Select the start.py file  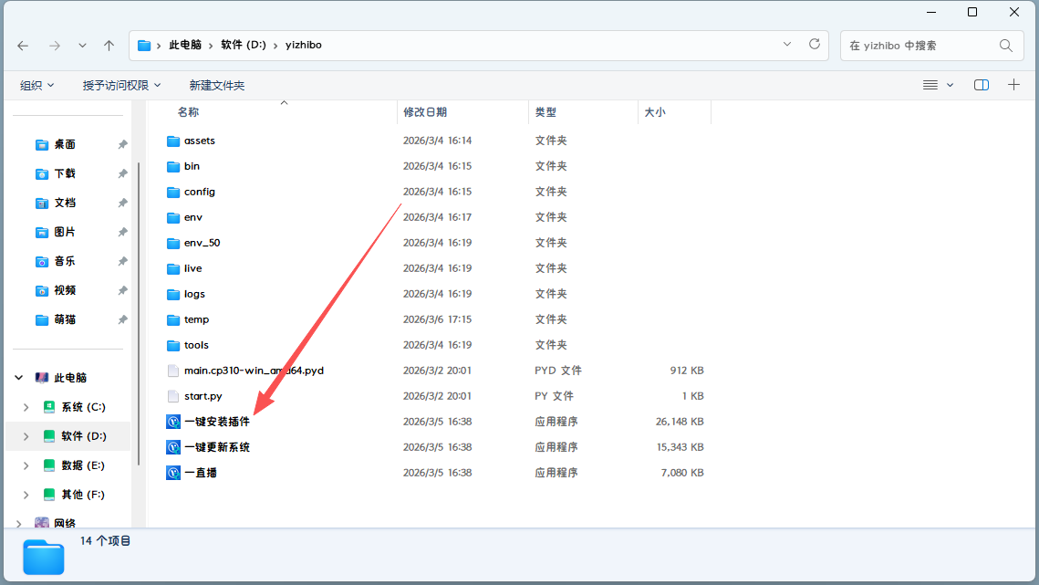pos(203,396)
